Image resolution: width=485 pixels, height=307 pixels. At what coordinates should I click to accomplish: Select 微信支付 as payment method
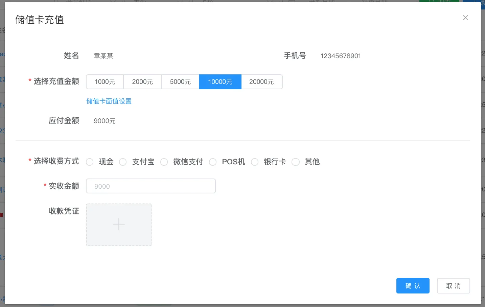164,162
